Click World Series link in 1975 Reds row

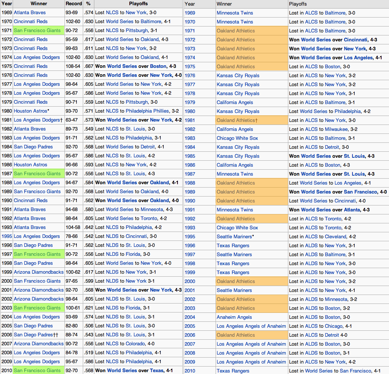pyautogui.click(x=122, y=66)
